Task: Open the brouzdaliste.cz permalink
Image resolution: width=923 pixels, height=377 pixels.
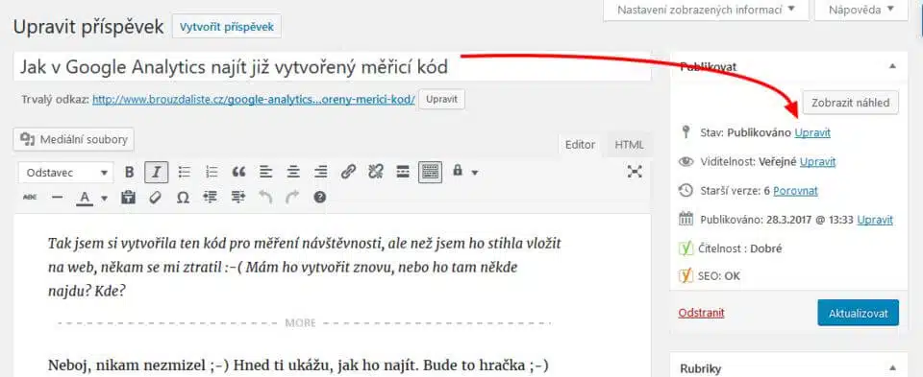Action: point(254,100)
